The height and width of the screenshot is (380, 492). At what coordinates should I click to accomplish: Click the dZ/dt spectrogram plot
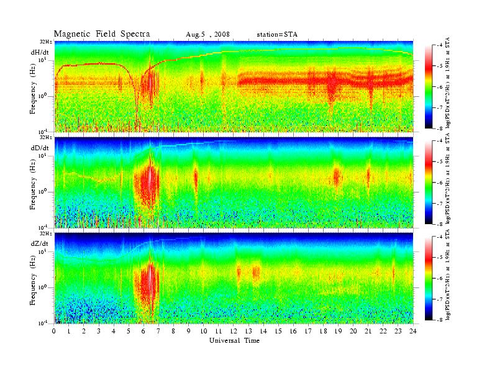tap(234, 278)
